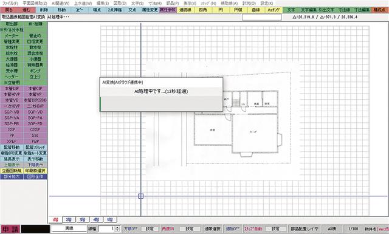
Task: Select the 削除 delete tool
Action: tap(44, 10)
